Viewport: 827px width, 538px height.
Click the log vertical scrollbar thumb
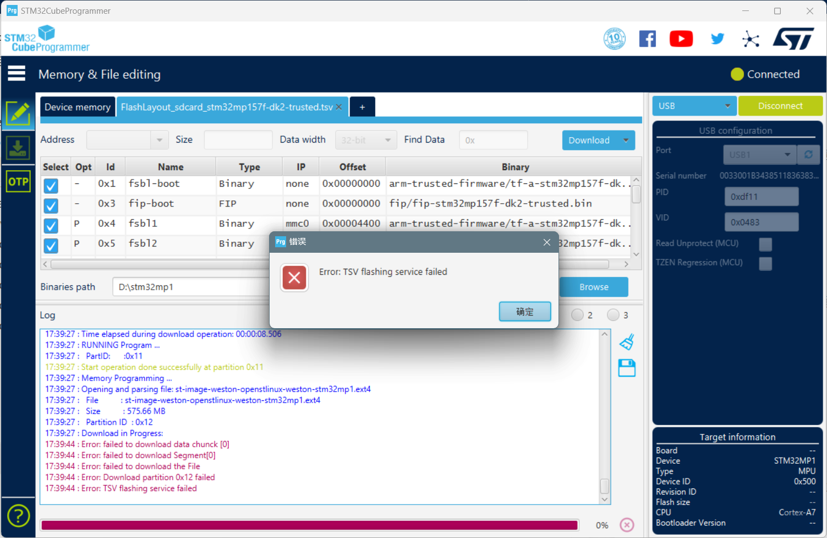coord(604,486)
